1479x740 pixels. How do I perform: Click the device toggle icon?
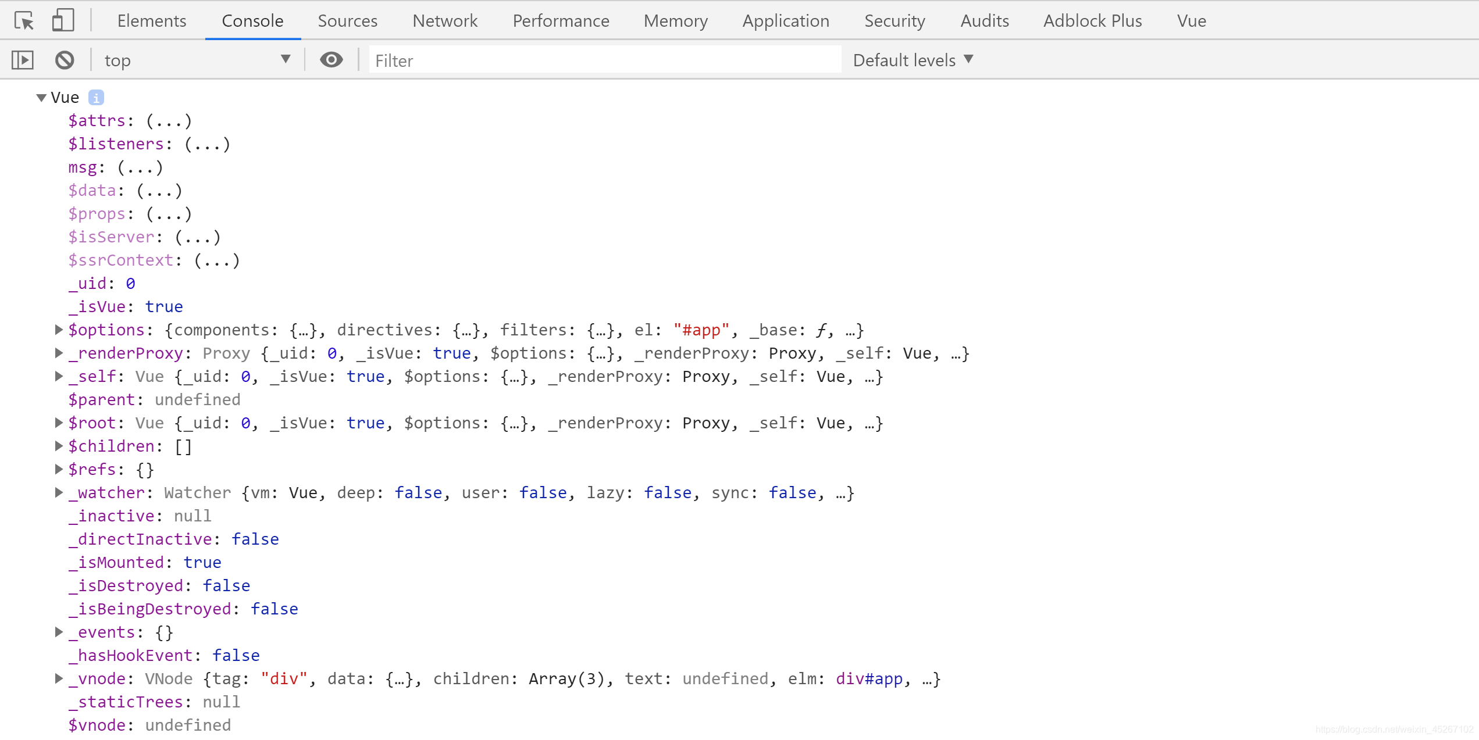coord(60,21)
